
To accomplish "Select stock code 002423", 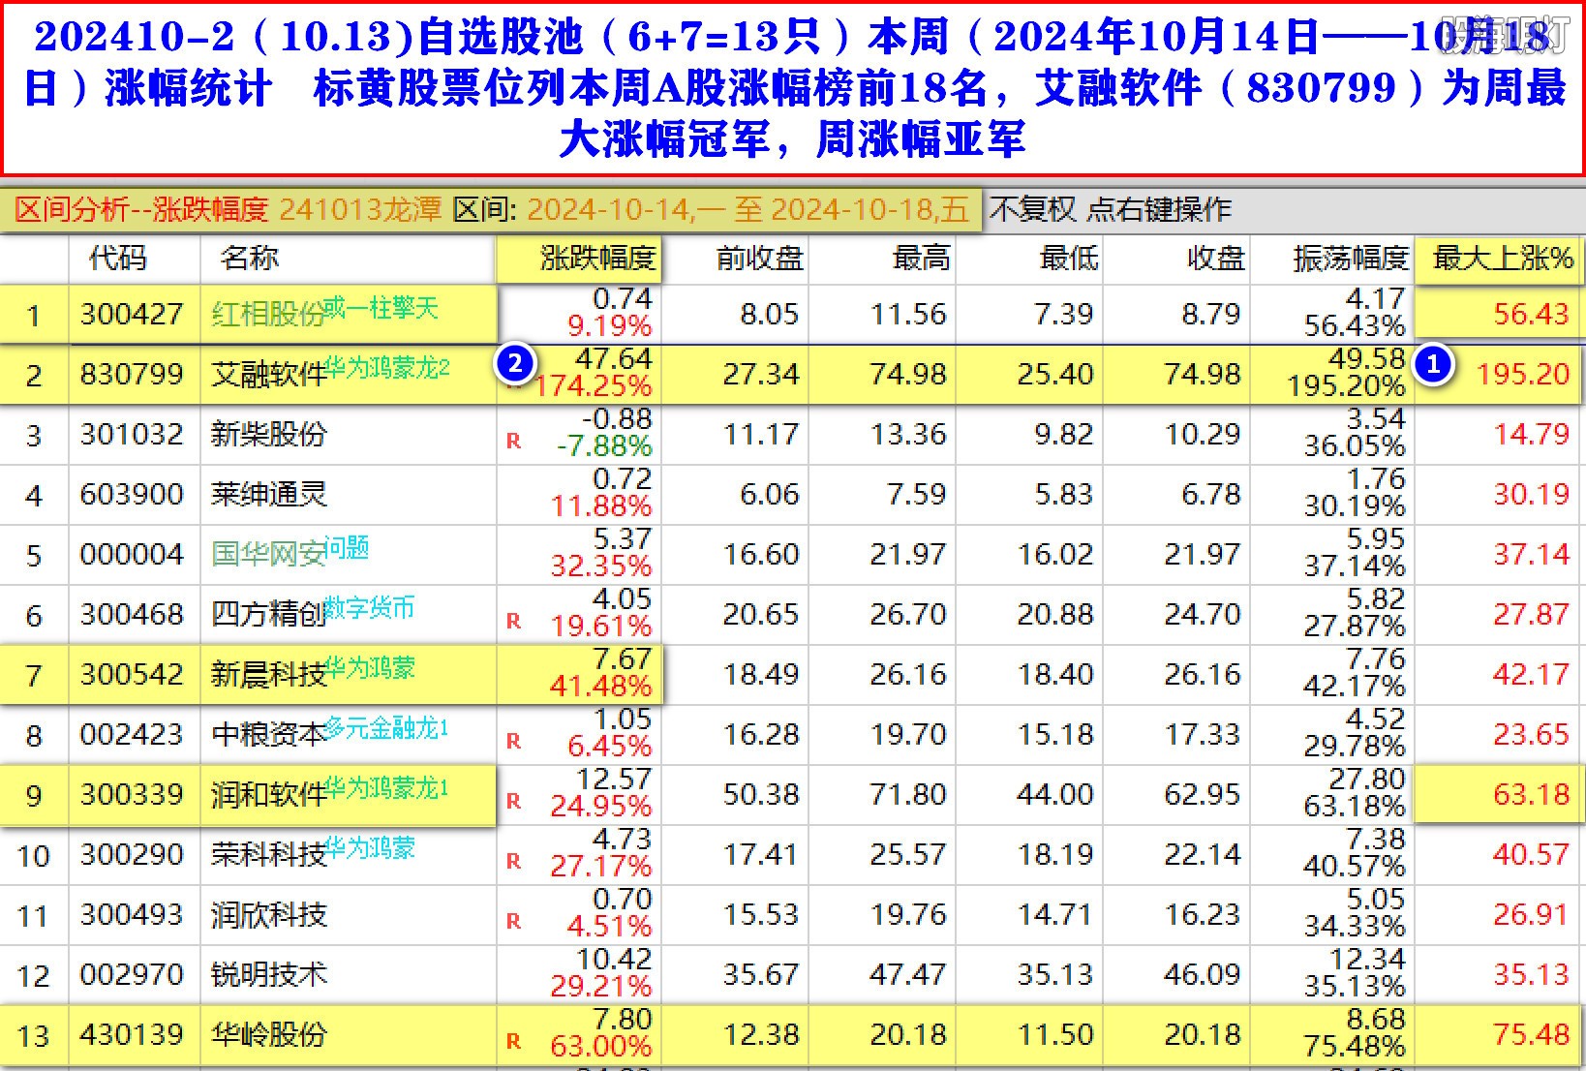I will click(x=132, y=735).
